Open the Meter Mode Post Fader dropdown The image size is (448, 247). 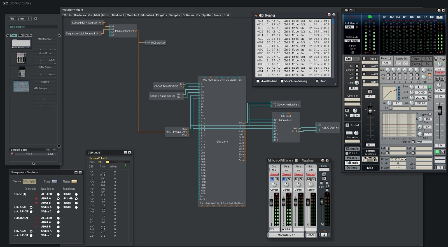click(x=352, y=41)
